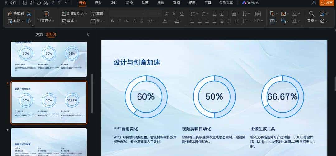
Task: Open the File (文件) menu
Action: click(13, 3)
